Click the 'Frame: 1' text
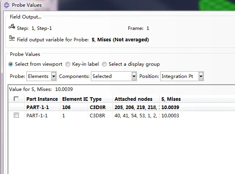The width and height of the screenshot is (235, 174). click(x=139, y=28)
